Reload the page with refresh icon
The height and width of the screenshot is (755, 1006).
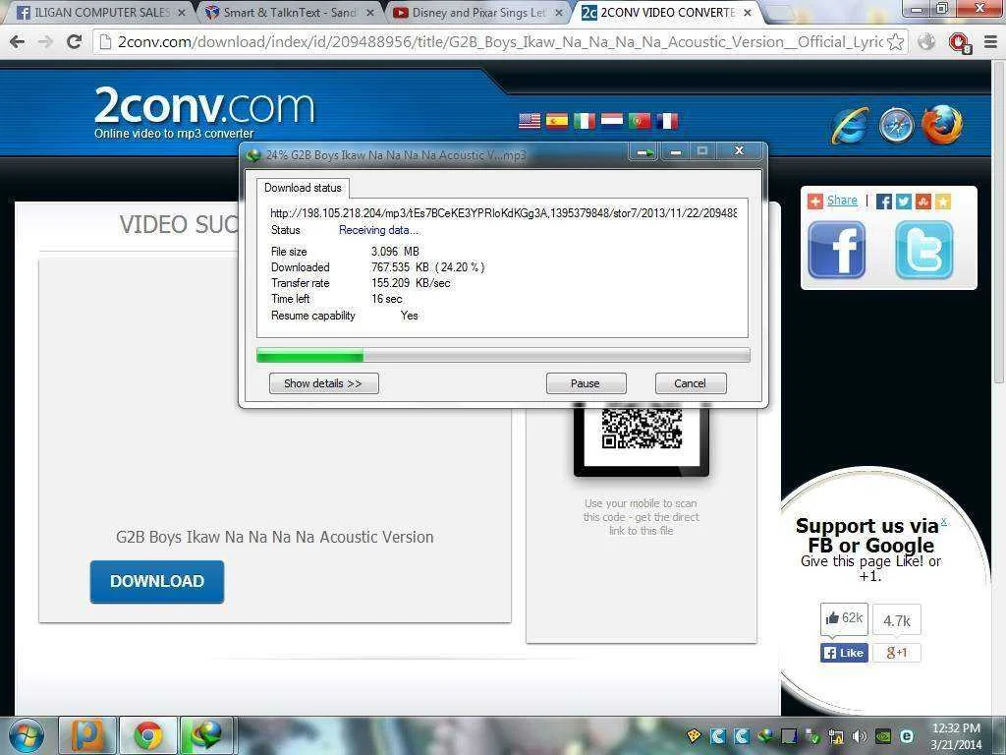click(74, 42)
